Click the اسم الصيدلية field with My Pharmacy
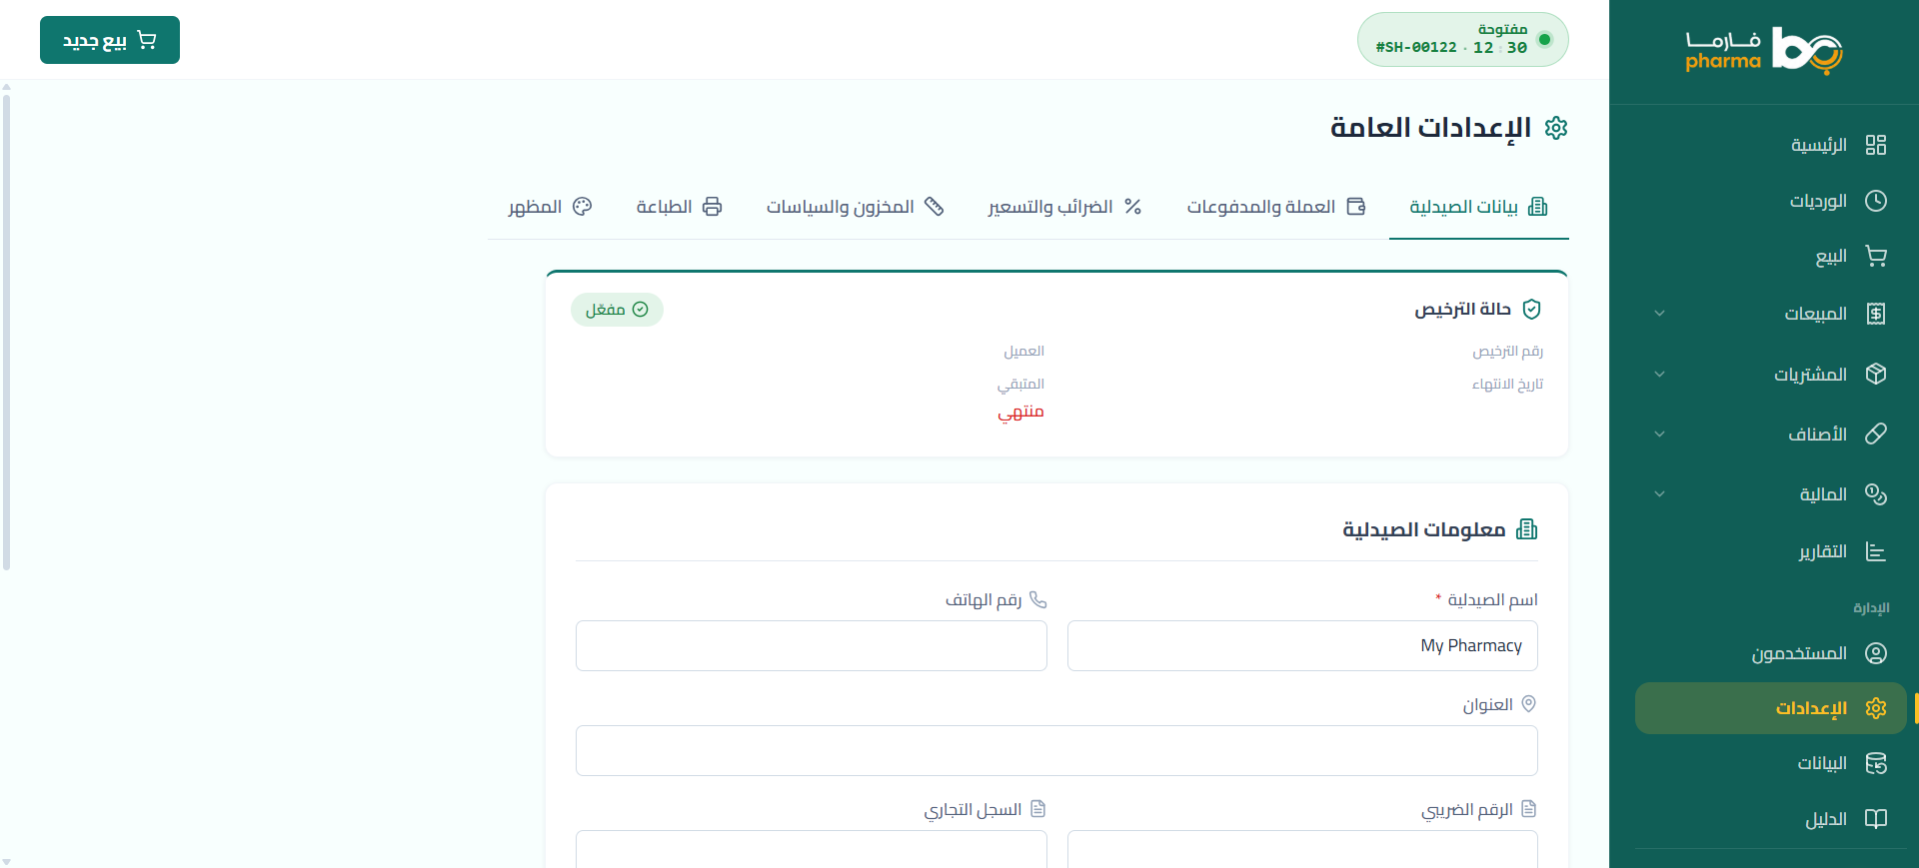Image resolution: width=1919 pixels, height=868 pixels. (1302, 645)
